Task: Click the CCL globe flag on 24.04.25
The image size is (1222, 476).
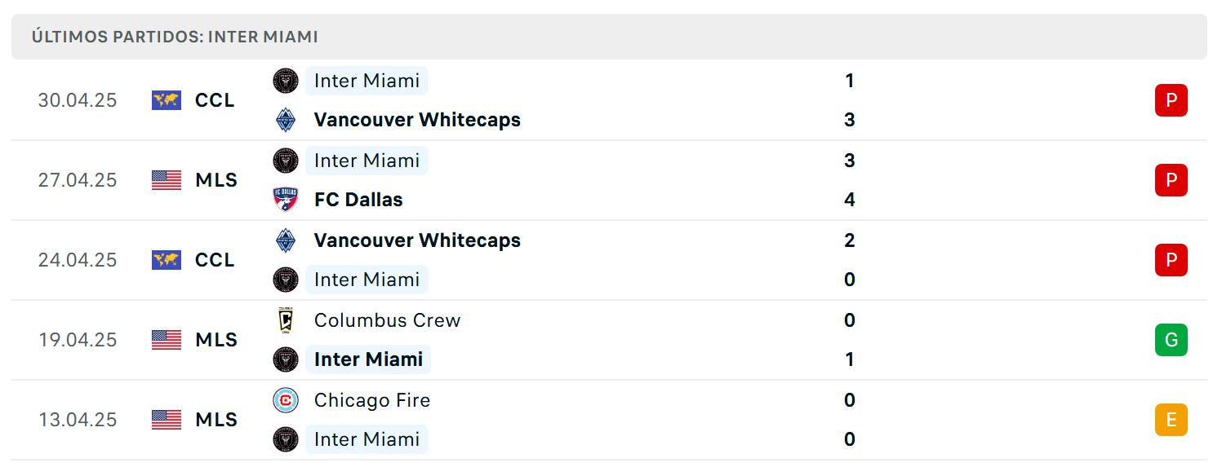Action: (x=167, y=260)
